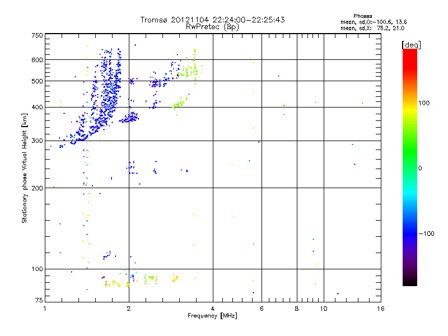
Task: Click the 'Frequency [MHz]' axis label
Action: 212,316
